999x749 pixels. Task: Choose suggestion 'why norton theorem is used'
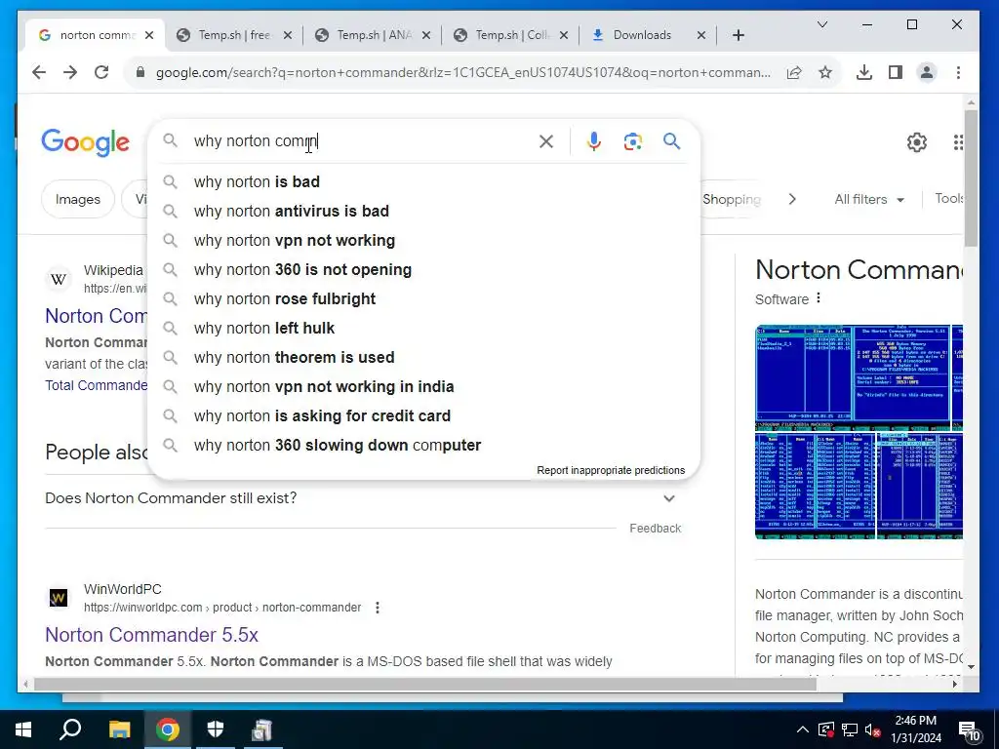423,358
